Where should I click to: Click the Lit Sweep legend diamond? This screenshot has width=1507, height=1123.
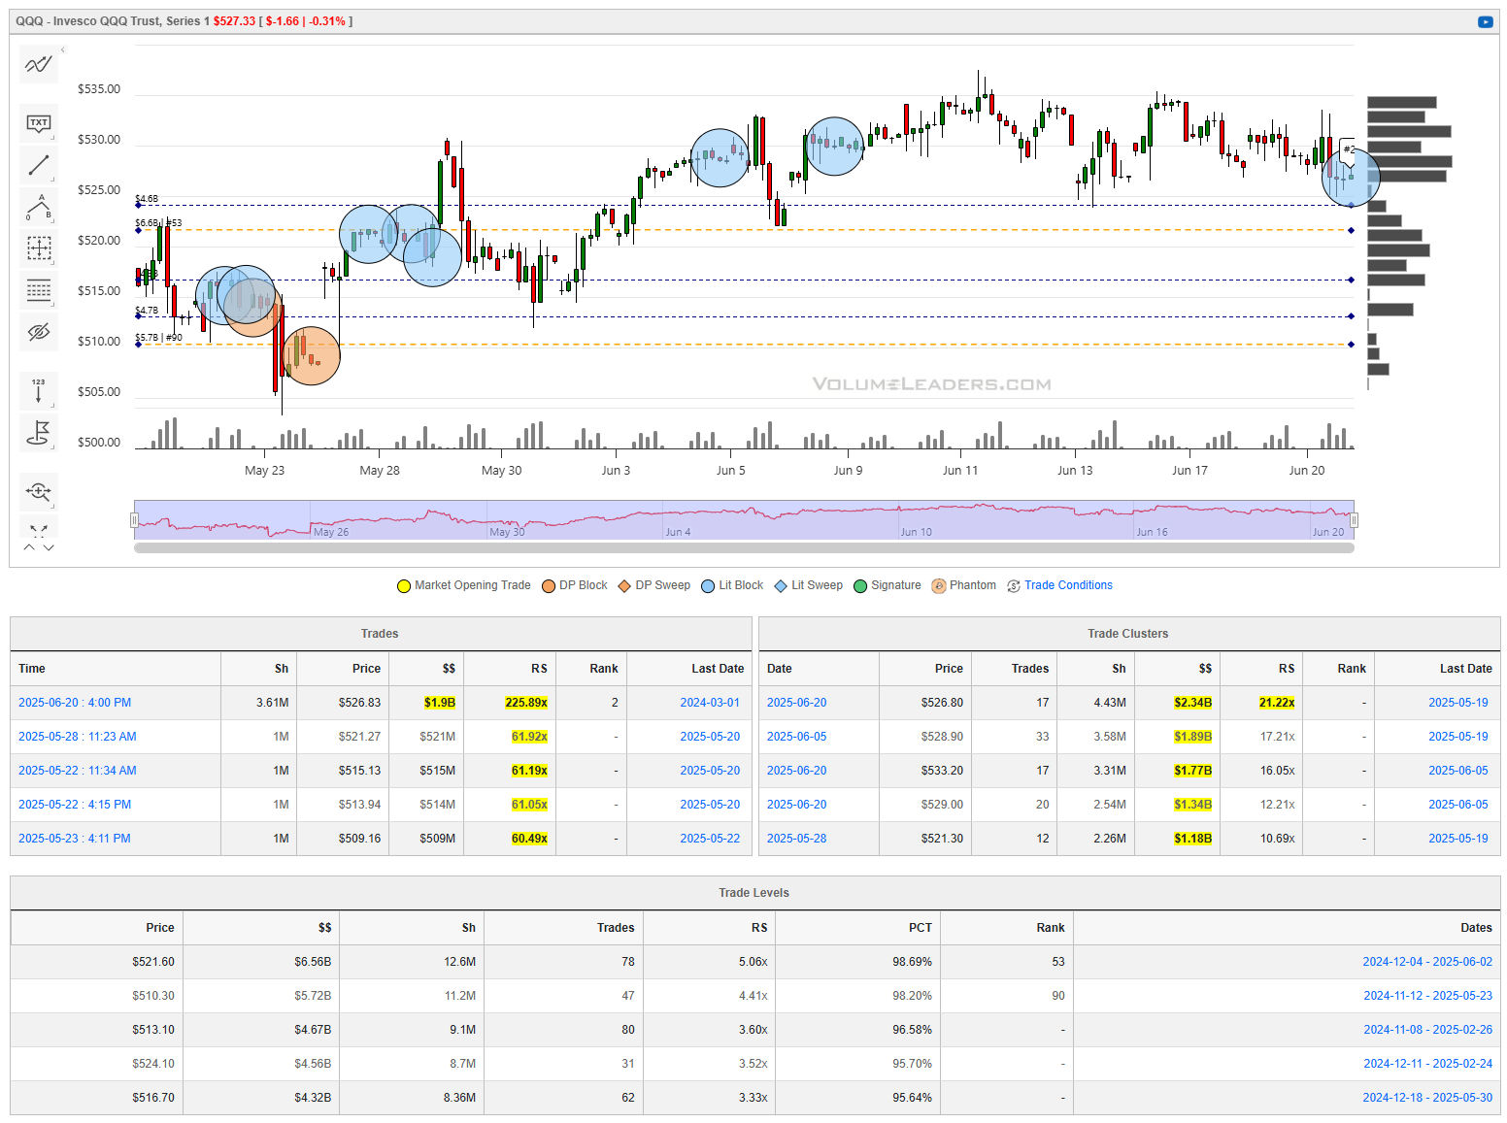pos(781,586)
